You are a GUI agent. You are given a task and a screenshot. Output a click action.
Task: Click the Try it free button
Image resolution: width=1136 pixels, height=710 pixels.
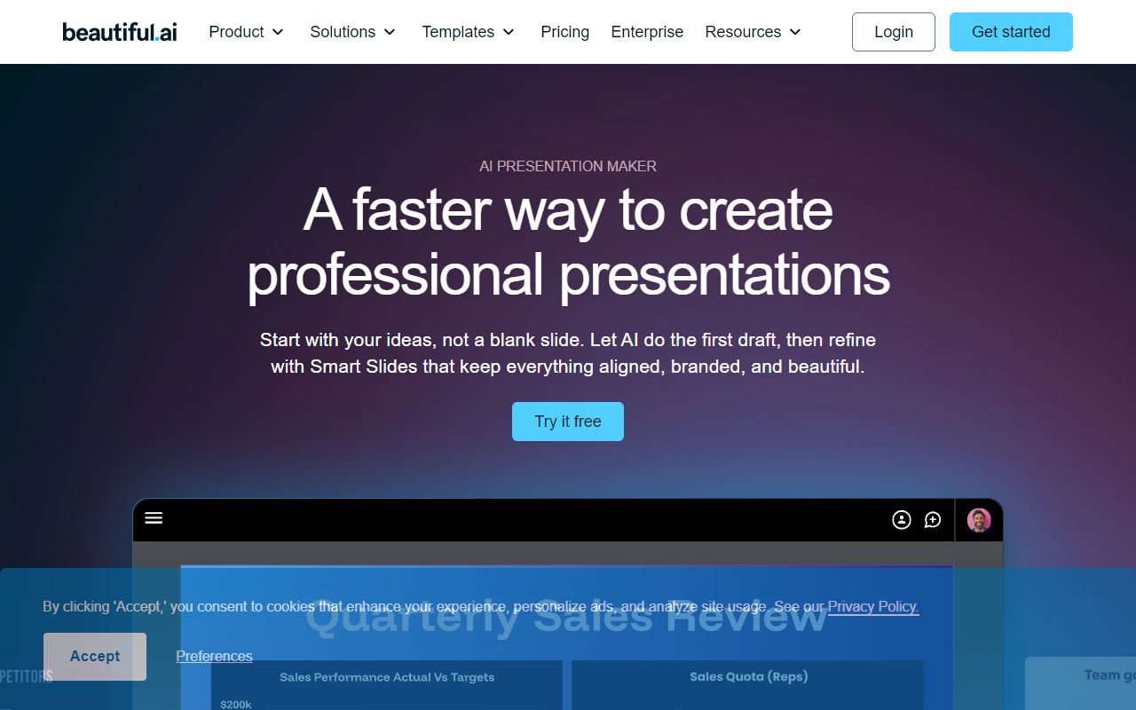click(x=568, y=422)
